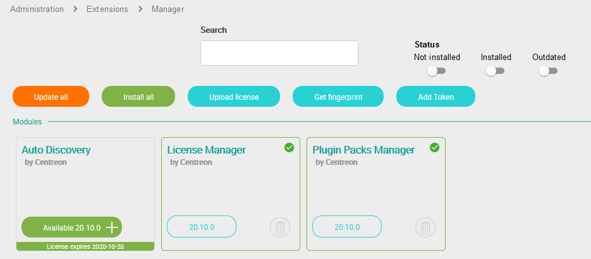Focus the Search input field
Screen dimensions: 591x259
tap(279, 53)
